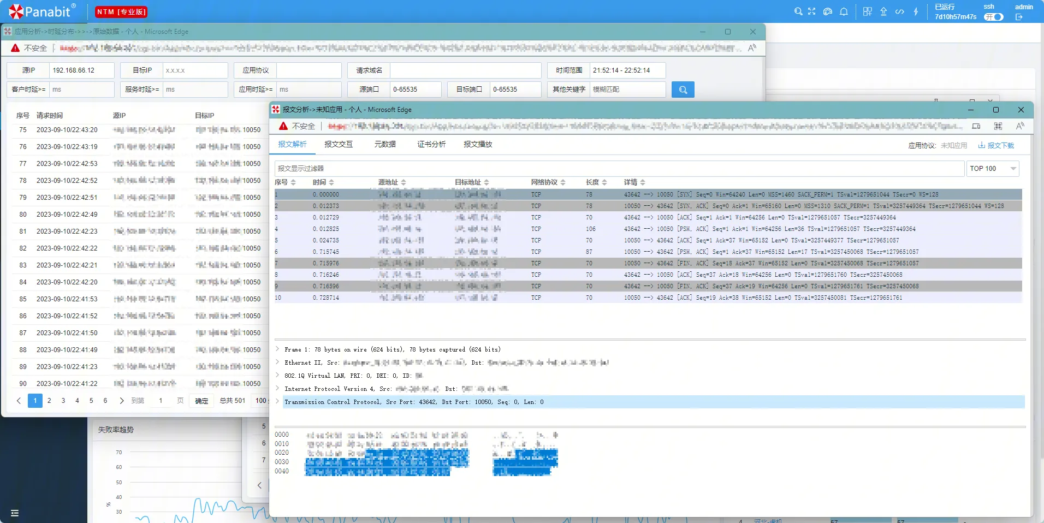Click the upload arrow icon in header

(x=883, y=11)
